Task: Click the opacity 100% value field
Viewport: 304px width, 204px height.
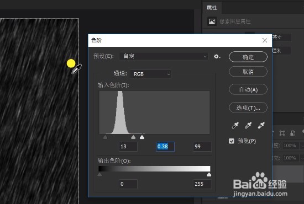Action: coord(291,146)
